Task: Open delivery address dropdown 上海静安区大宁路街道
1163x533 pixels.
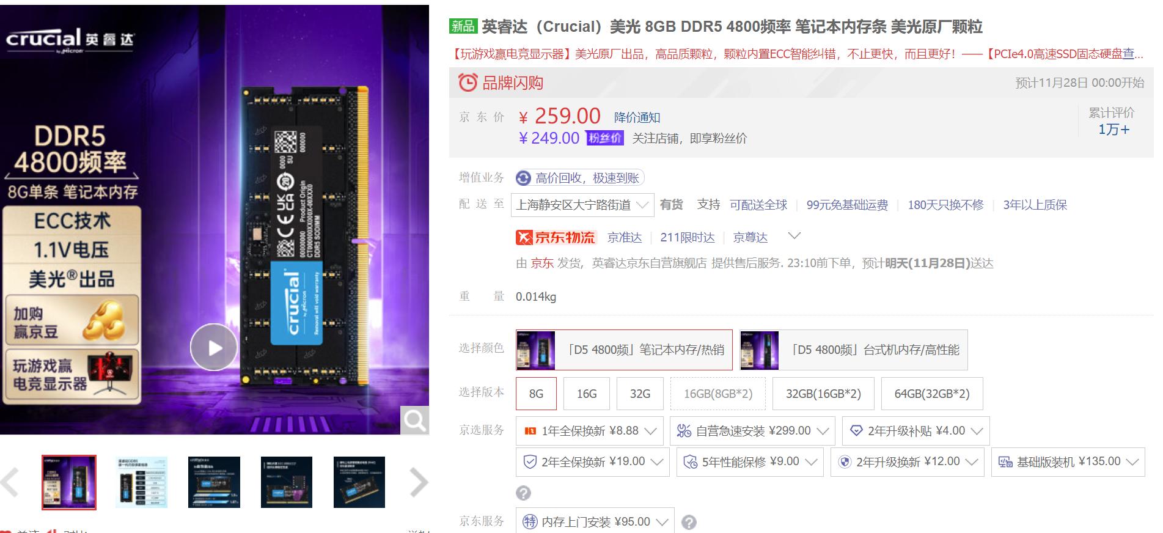Action: [582, 205]
